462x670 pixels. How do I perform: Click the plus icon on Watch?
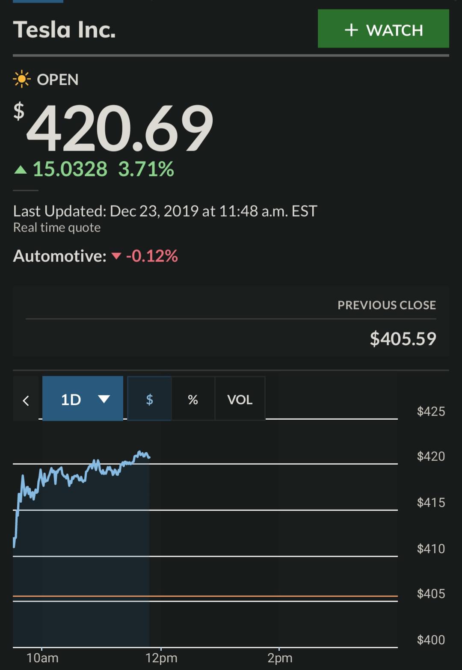point(351,30)
